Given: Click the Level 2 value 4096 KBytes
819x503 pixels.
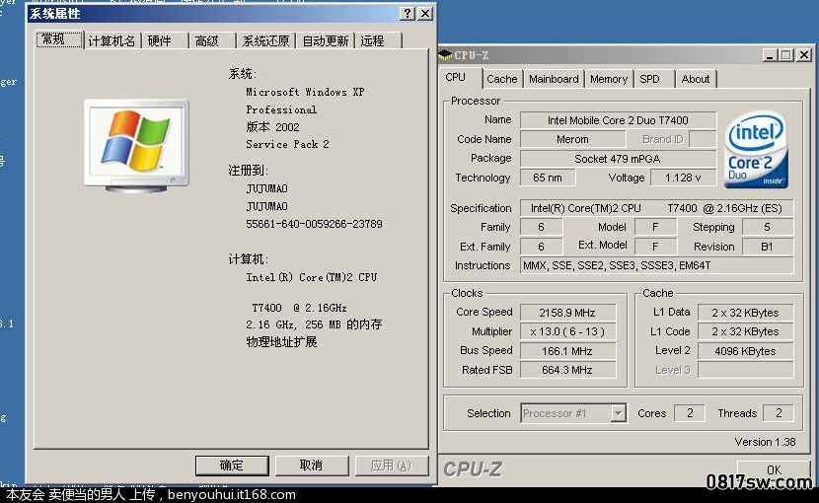Looking at the screenshot, I should 745,351.
